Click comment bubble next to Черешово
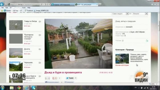The width and height of the screenshot is (160, 90). pyautogui.click(x=40, y=63)
